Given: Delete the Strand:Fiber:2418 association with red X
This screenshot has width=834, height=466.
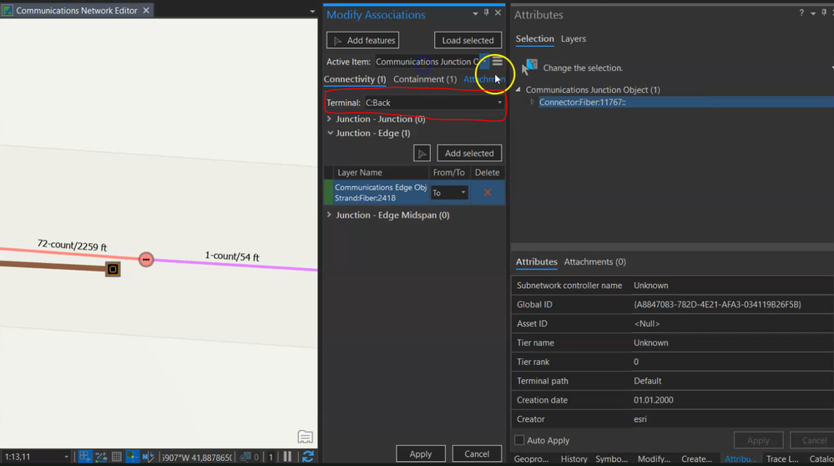Looking at the screenshot, I should click(488, 193).
